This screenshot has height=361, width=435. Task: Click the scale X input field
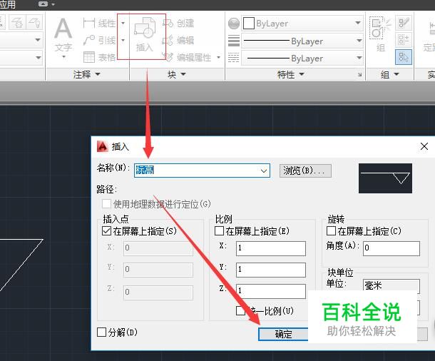tap(271, 248)
